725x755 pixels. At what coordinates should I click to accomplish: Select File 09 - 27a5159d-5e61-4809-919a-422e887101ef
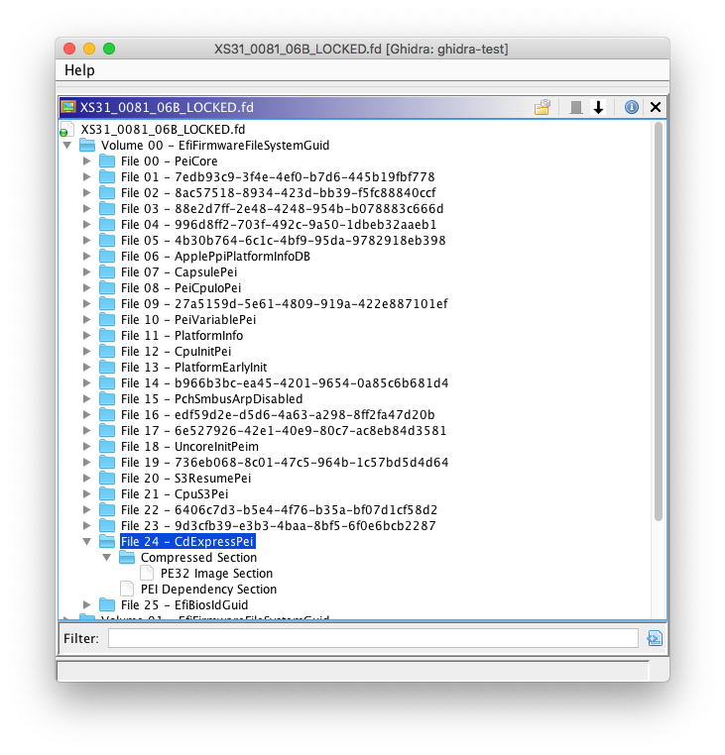click(284, 304)
